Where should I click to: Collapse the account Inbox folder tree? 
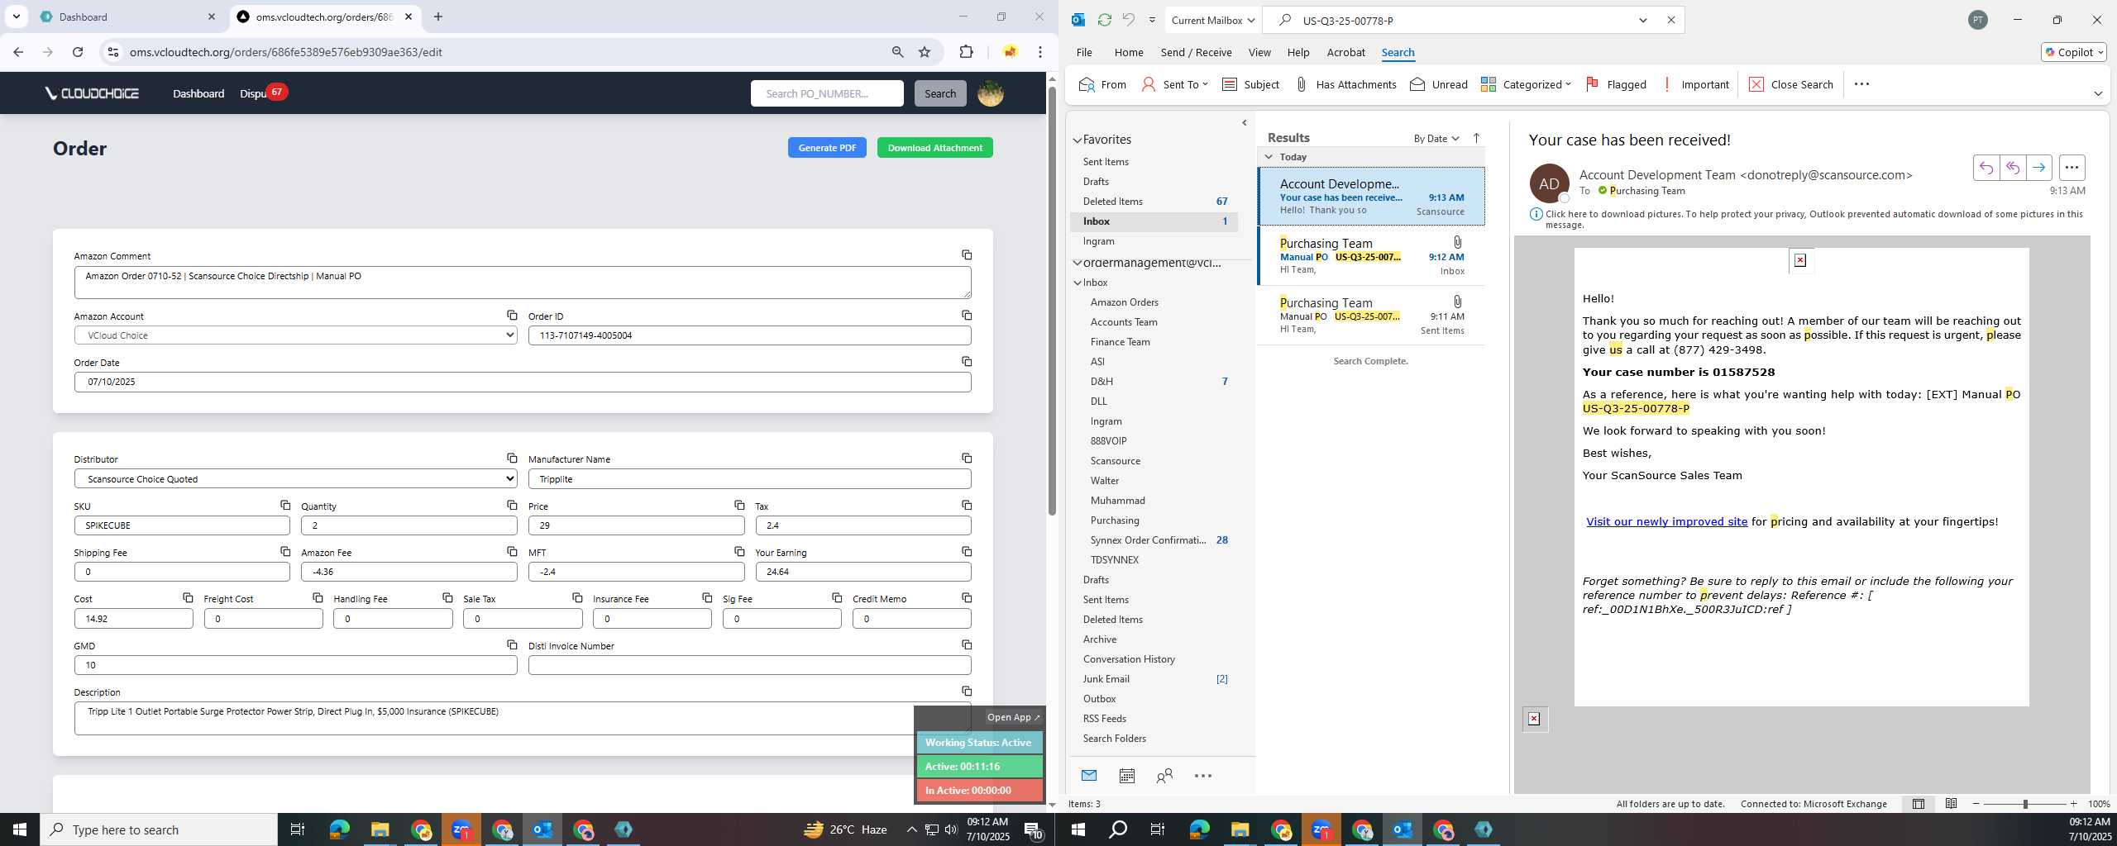point(1078,283)
